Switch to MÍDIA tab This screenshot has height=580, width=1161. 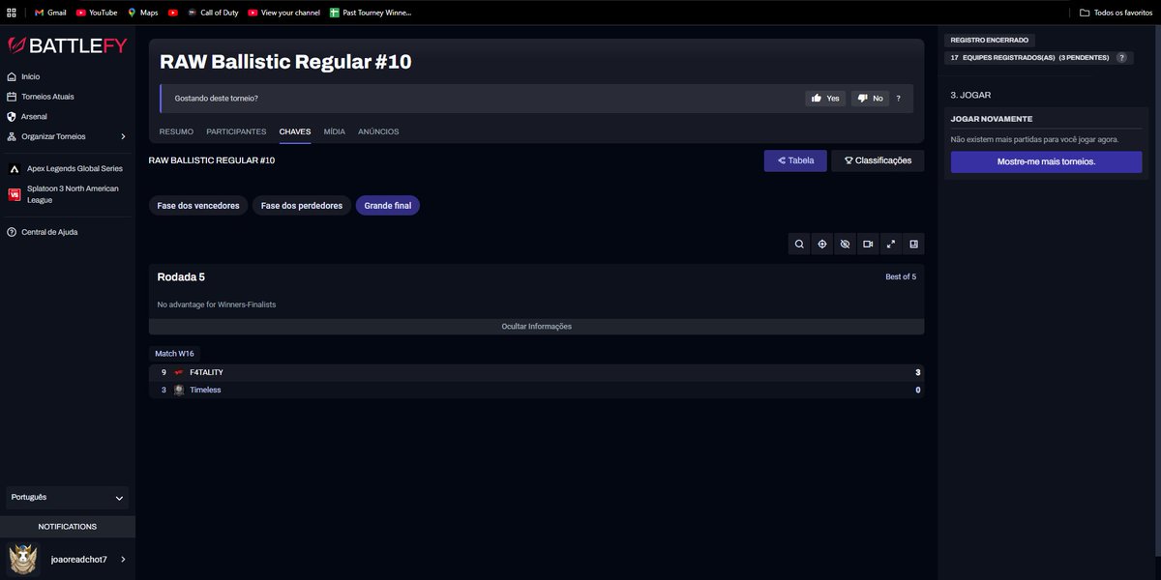coord(335,131)
